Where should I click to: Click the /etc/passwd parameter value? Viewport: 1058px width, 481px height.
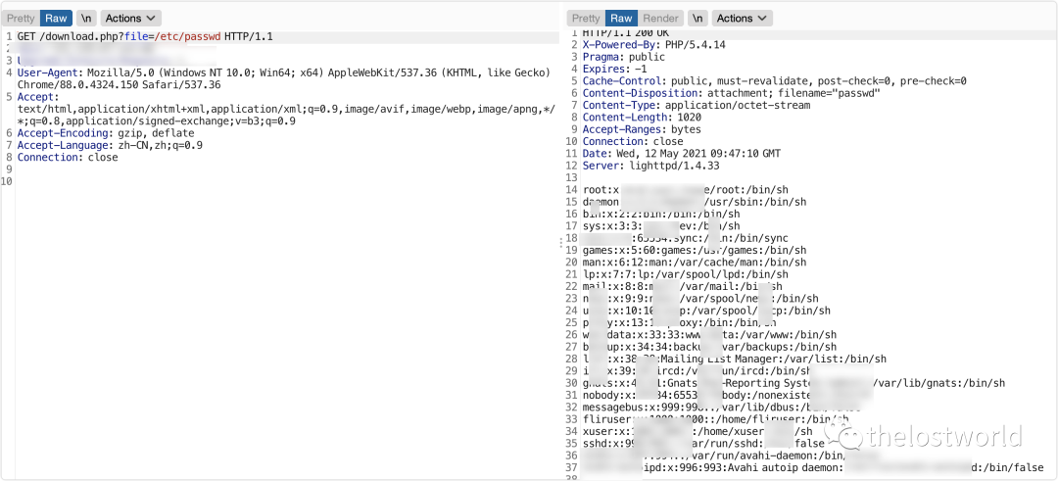coord(187,36)
